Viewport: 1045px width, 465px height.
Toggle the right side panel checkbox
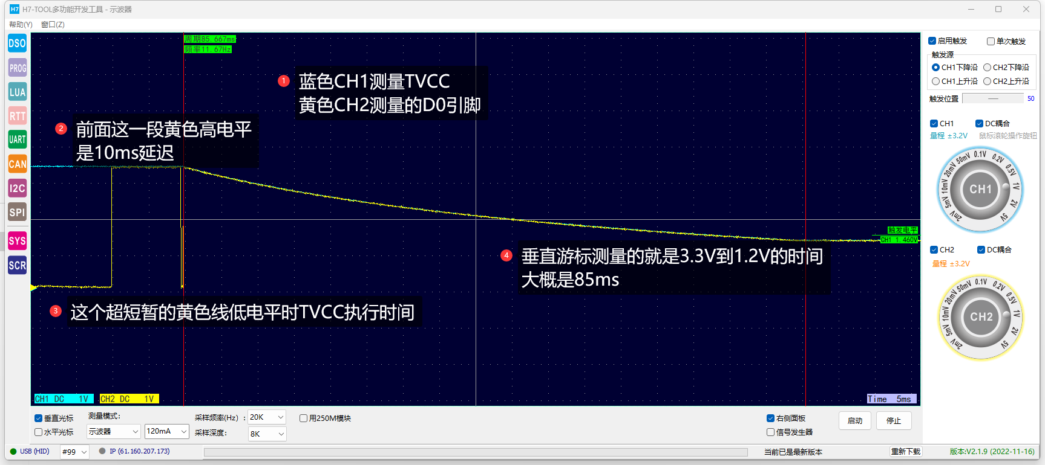[x=770, y=418]
